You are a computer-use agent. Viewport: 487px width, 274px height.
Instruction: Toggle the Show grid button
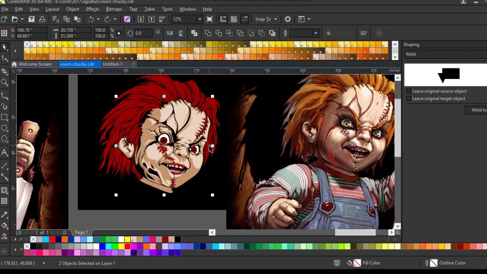(234, 19)
